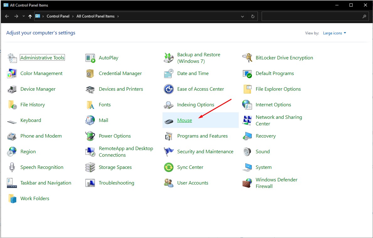373x238 pixels.
Task: Click the Windows Defender Firewall icon
Action: pos(247,183)
